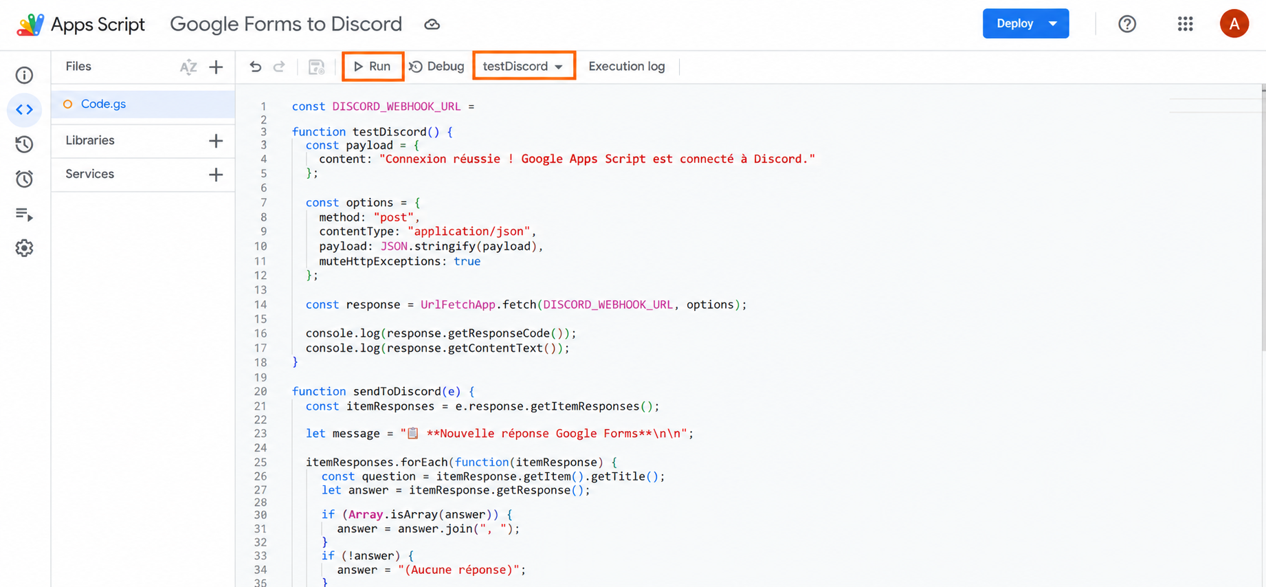Open the Triggers alarm clock icon
The image size is (1266, 587).
24,179
